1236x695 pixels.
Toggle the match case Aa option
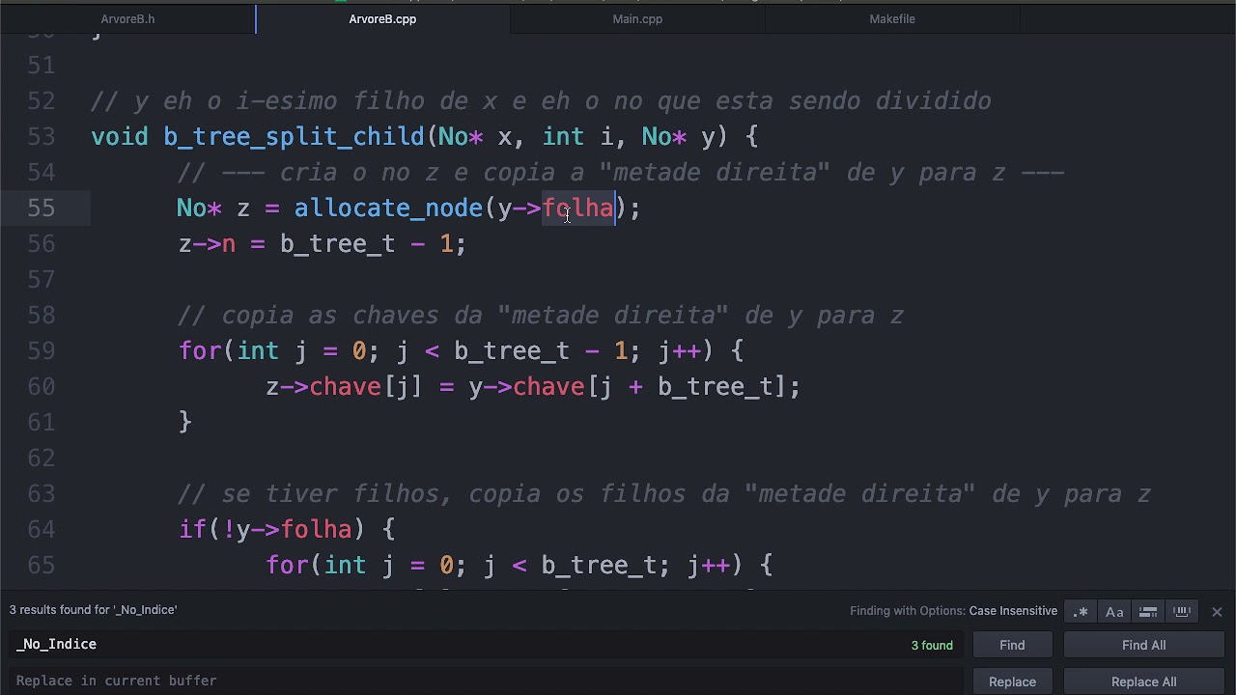pyautogui.click(x=1114, y=611)
